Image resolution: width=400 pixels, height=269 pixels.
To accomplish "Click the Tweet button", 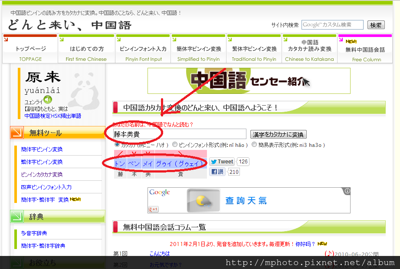I will coord(222,162).
